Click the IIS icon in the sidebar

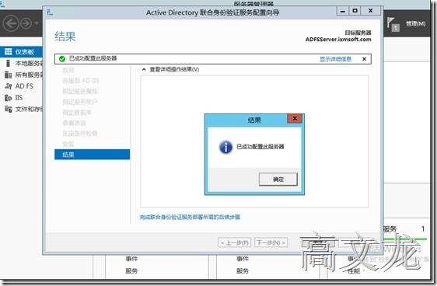(8, 98)
